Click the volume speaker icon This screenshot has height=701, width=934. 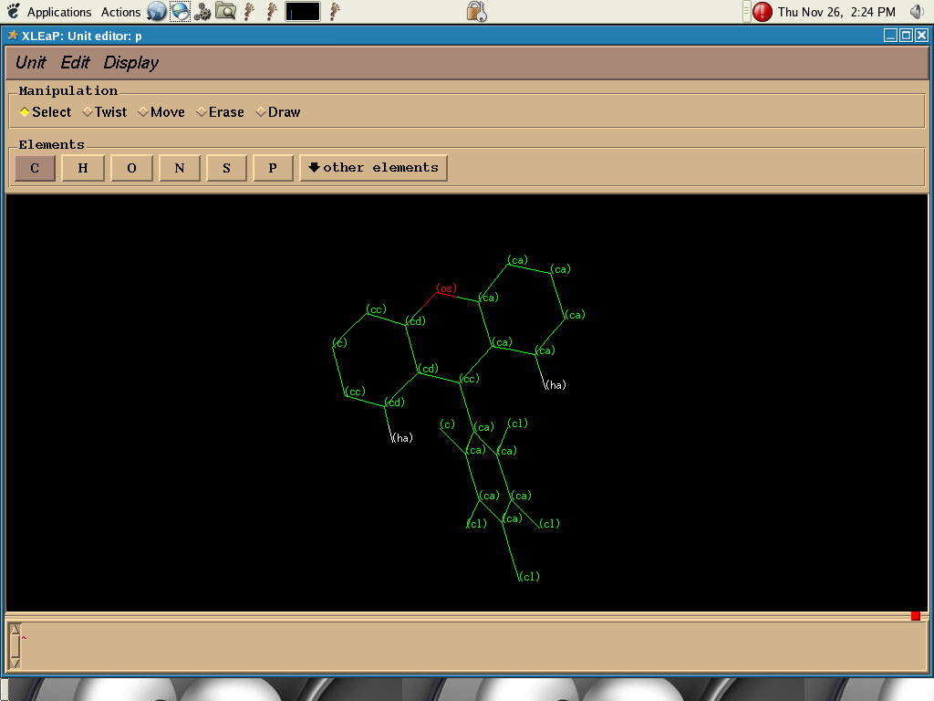coord(917,12)
